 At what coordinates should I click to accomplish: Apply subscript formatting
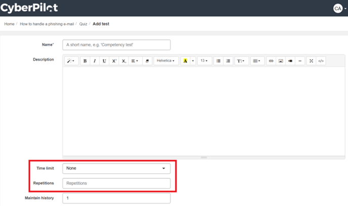pos(124,61)
